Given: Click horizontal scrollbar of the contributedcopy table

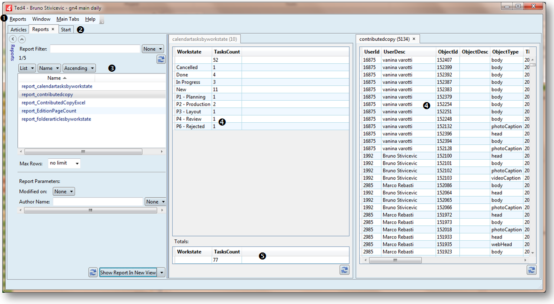Looking at the screenshot, I should pyautogui.click(x=395, y=260).
